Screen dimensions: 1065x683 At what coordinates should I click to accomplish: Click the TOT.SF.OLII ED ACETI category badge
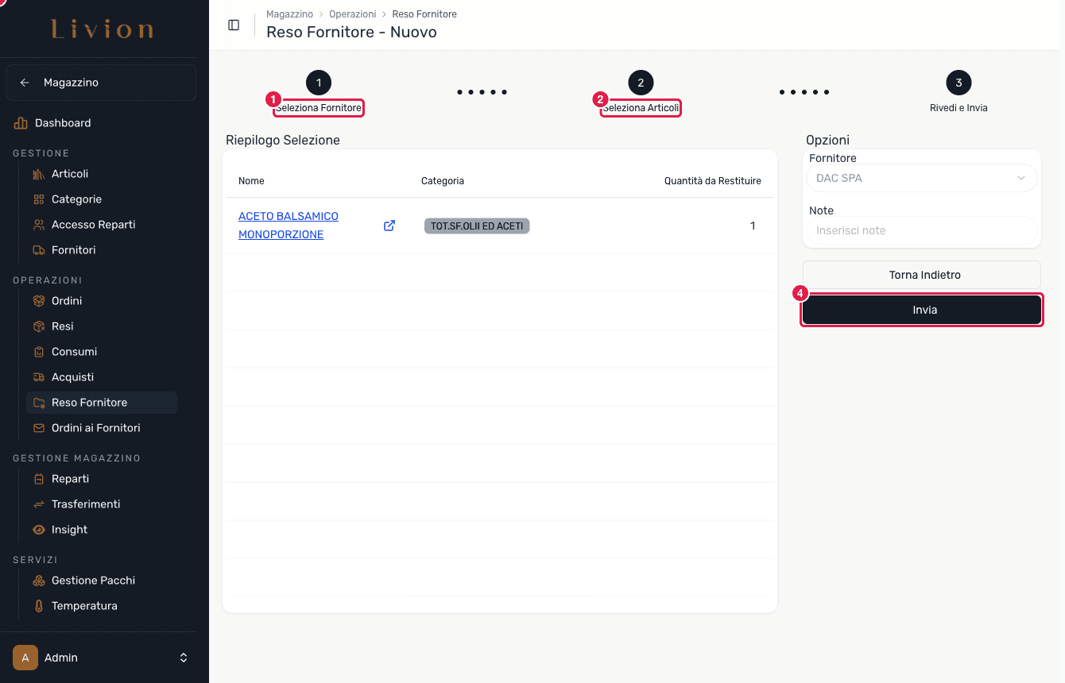coord(477,226)
